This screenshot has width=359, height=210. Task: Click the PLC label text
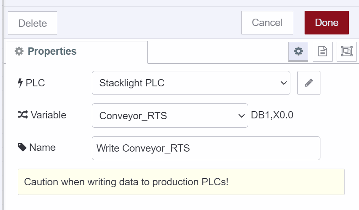pos(35,83)
